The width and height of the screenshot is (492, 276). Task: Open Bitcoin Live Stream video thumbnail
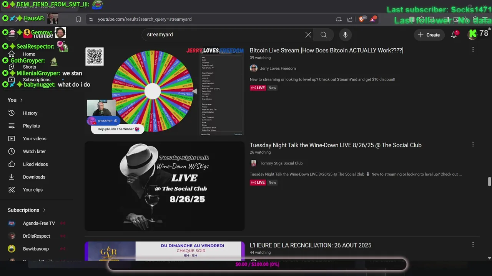pyautogui.click(x=165, y=91)
